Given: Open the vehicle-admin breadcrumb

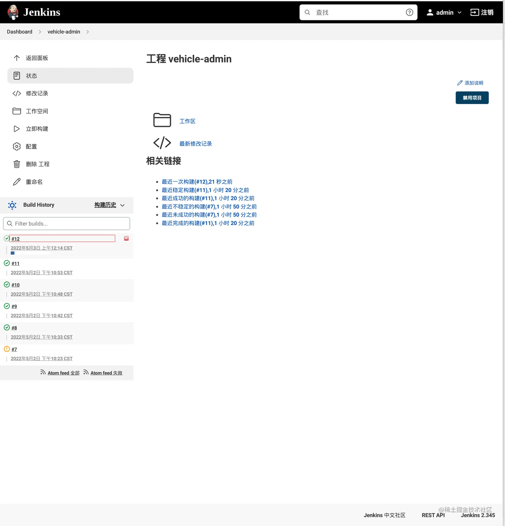Looking at the screenshot, I should tap(64, 32).
